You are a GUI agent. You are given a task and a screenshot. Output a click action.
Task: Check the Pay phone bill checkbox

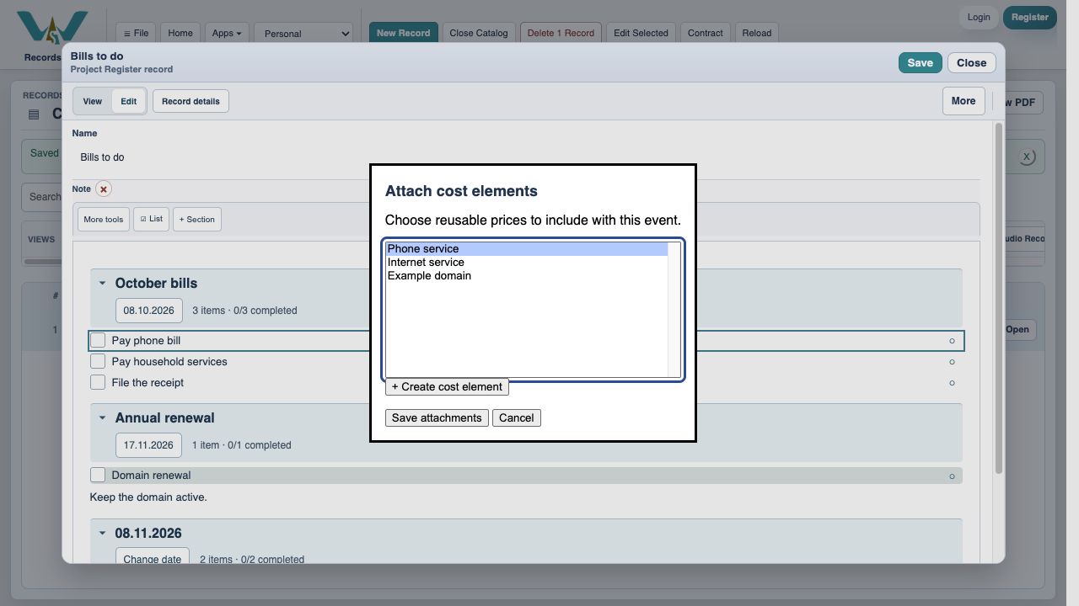[x=98, y=340]
